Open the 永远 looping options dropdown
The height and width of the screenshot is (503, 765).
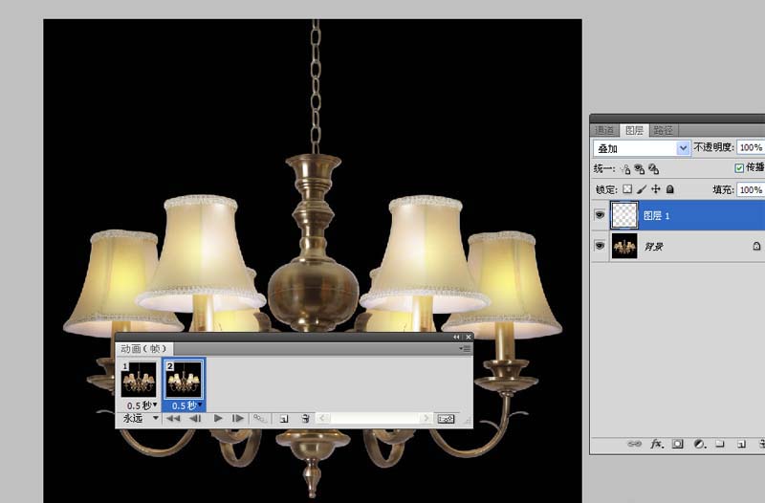(140, 419)
